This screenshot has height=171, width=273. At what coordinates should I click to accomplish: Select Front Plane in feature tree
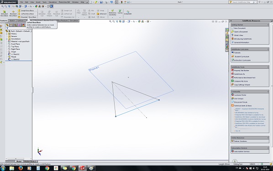(16, 44)
